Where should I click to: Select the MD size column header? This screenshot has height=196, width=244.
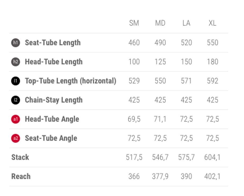(x=160, y=23)
